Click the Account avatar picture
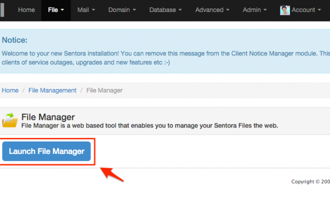This screenshot has width=330, height=206. (285, 10)
